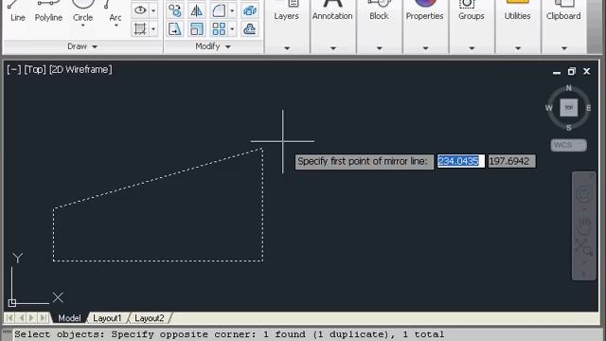This screenshot has width=606, height=341.
Task: Open the WCS coordinate system dropdown
Action: pos(568,145)
